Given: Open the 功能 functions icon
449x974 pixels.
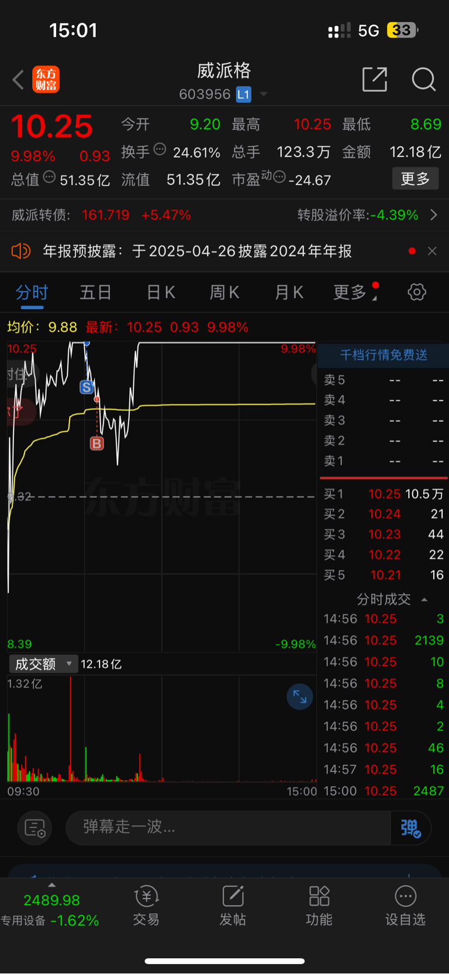Looking at the screenshot, I should (x=319, y=905).
